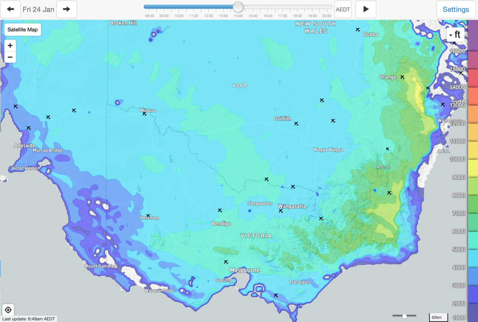Click the airfield icon south of Traralgon
This screenshot has height=322, width=478.
pyautogui.click(x=276, y=295)
